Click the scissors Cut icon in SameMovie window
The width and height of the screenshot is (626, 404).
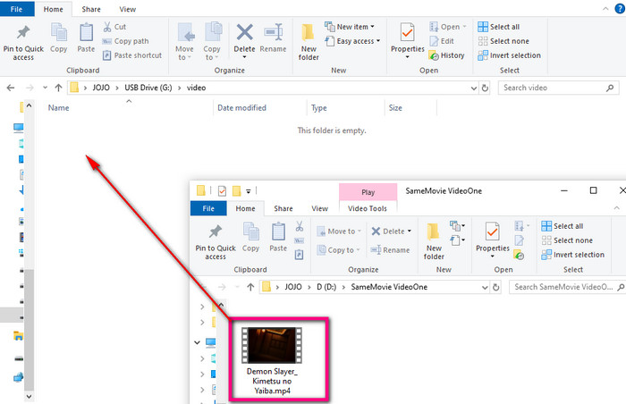[300, 226]
